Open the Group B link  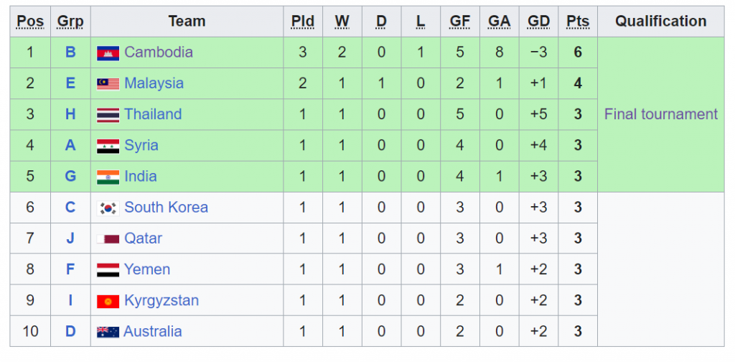pyautogui.click(x=70, y=52)
